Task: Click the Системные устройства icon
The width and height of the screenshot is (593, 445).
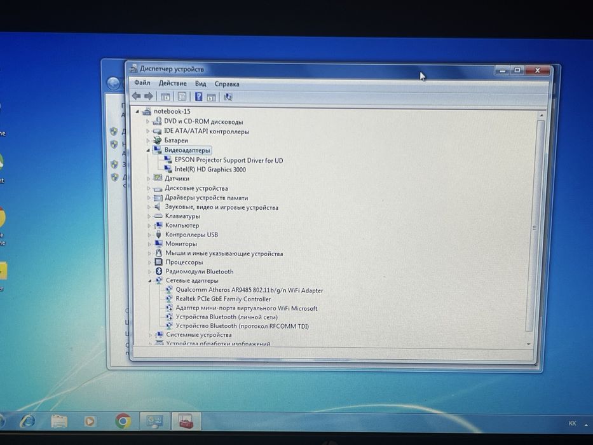Action: click(x=160, y=334)
